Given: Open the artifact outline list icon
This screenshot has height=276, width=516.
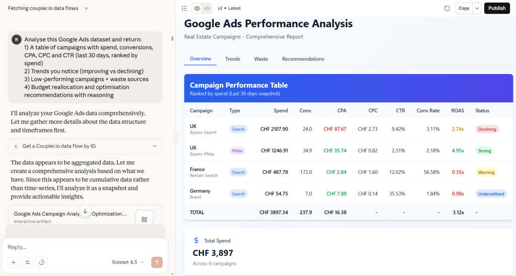Looking at the screenshot, I should coord(184,8).
